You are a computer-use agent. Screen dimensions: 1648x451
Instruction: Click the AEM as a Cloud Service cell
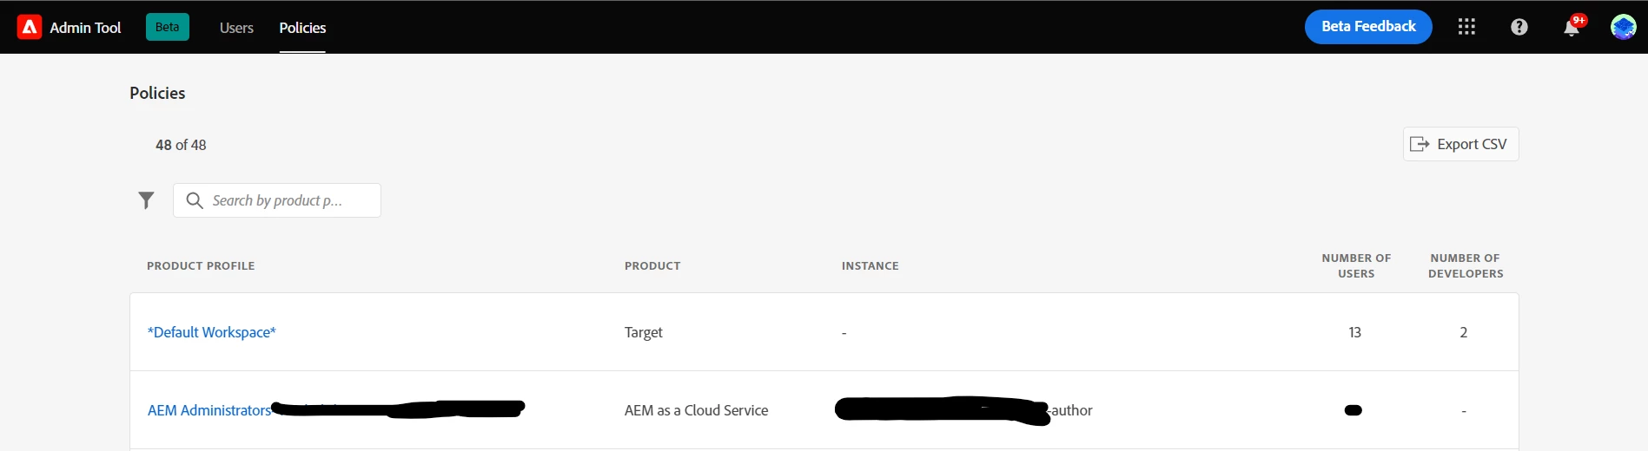click(x=696, y=410)
